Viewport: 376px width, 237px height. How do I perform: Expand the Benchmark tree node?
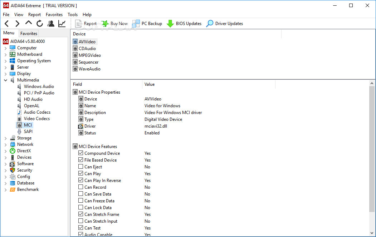[x=5, y=190]
